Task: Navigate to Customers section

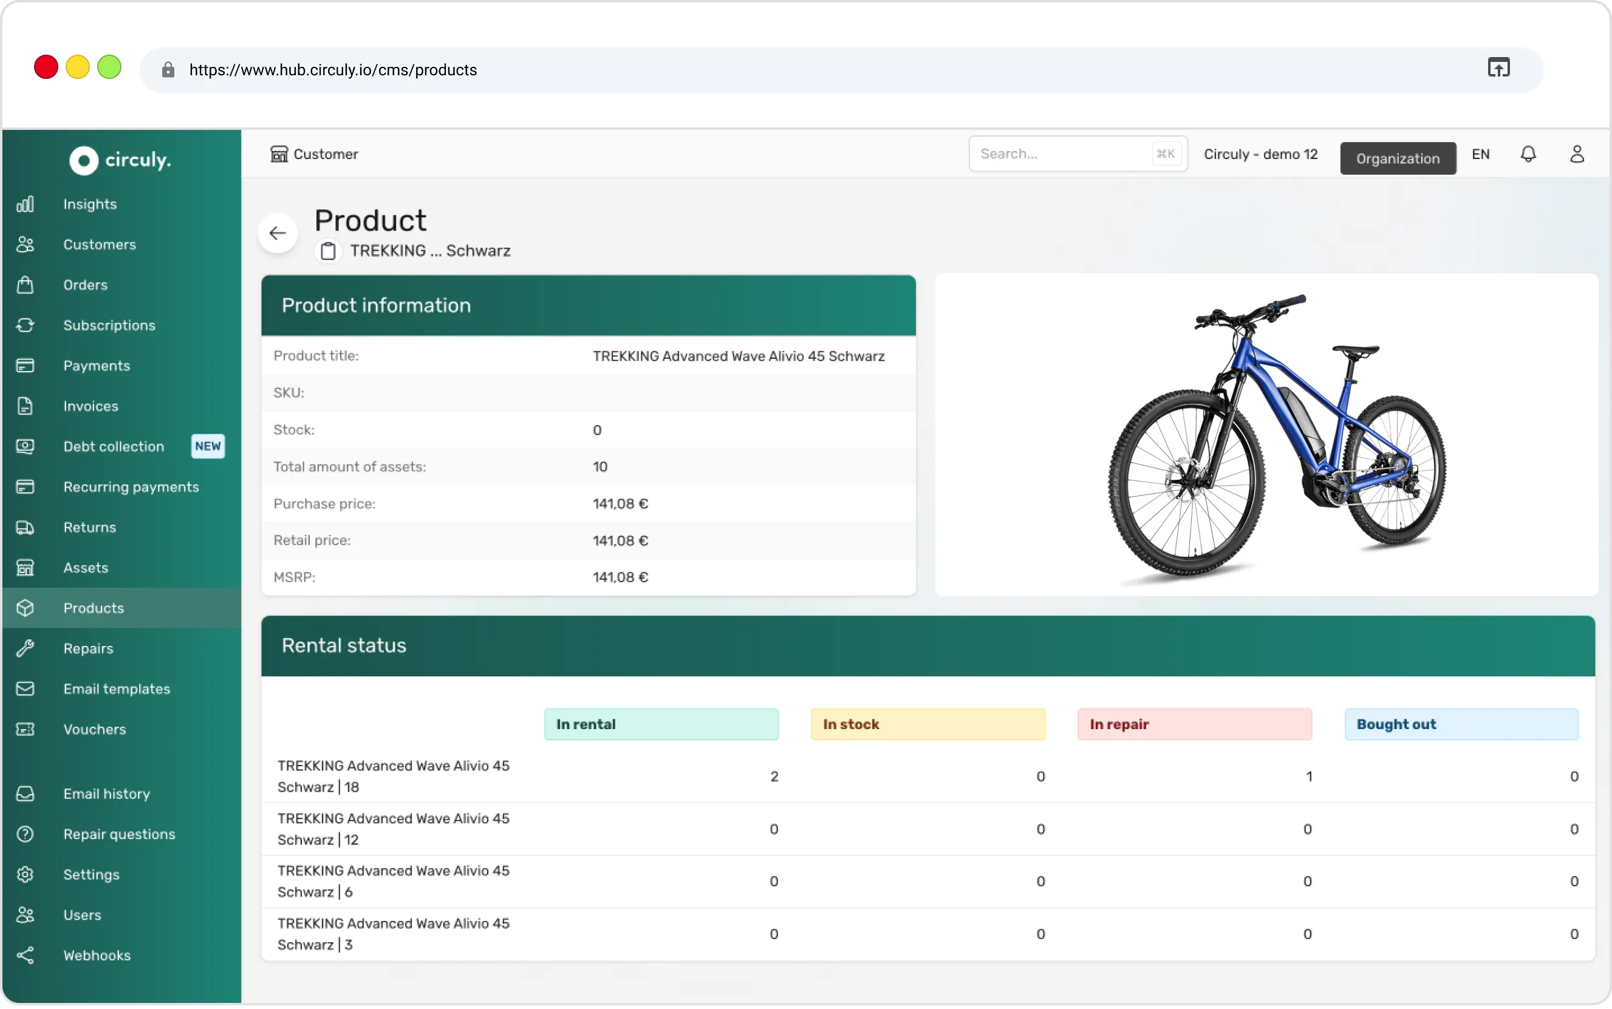Action: 100,245
